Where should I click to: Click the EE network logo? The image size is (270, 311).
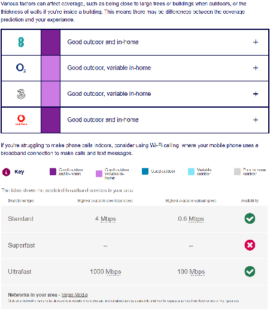(x=21, y=42)
